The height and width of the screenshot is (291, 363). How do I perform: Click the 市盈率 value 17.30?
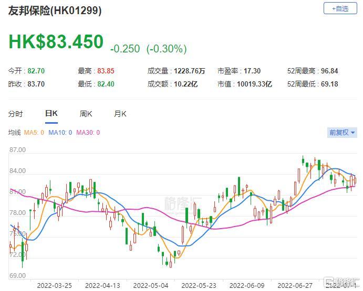tap(252, 71)
